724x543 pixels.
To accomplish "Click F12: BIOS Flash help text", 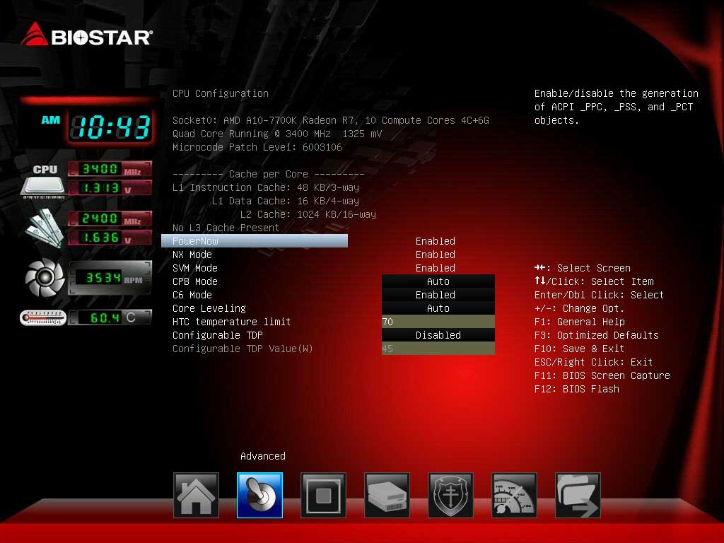I will tap(577, 389).
